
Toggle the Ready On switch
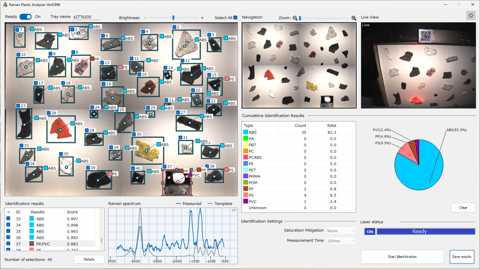25,17
